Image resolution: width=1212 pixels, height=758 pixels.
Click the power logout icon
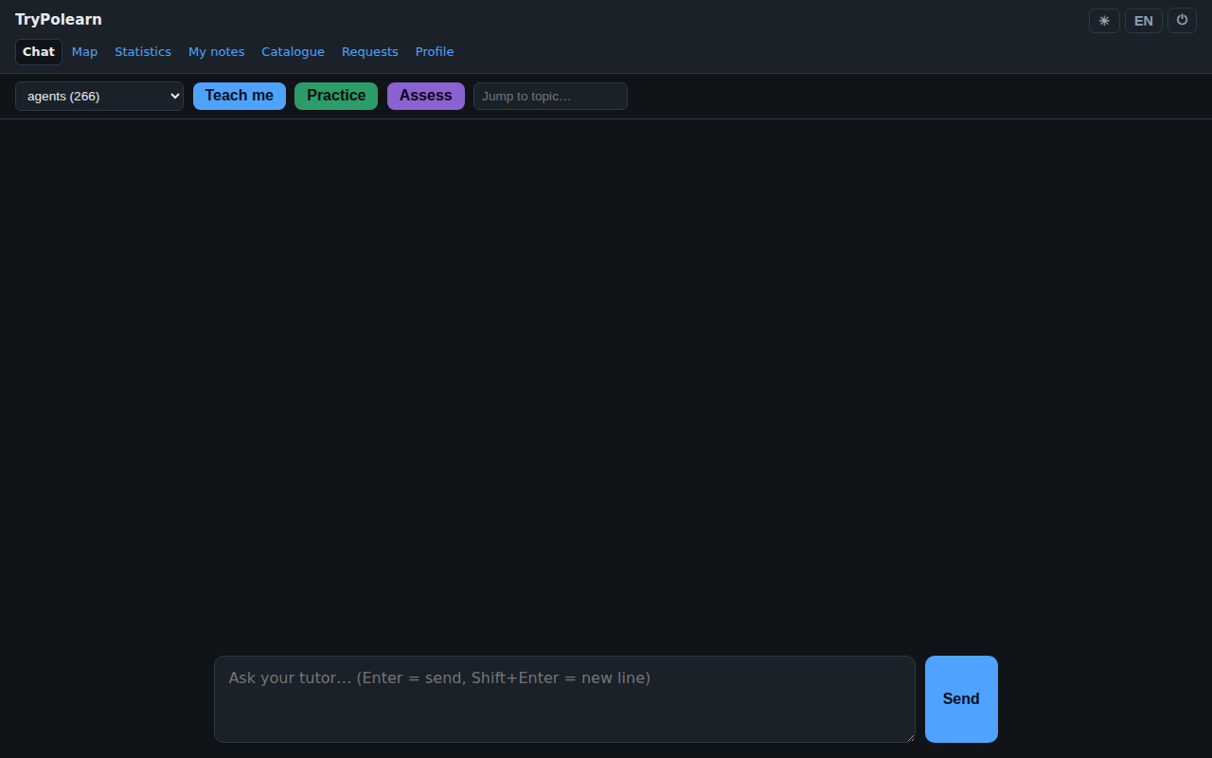click(1182, 21)
